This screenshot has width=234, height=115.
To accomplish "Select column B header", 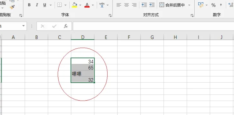I will pos(36,37).
